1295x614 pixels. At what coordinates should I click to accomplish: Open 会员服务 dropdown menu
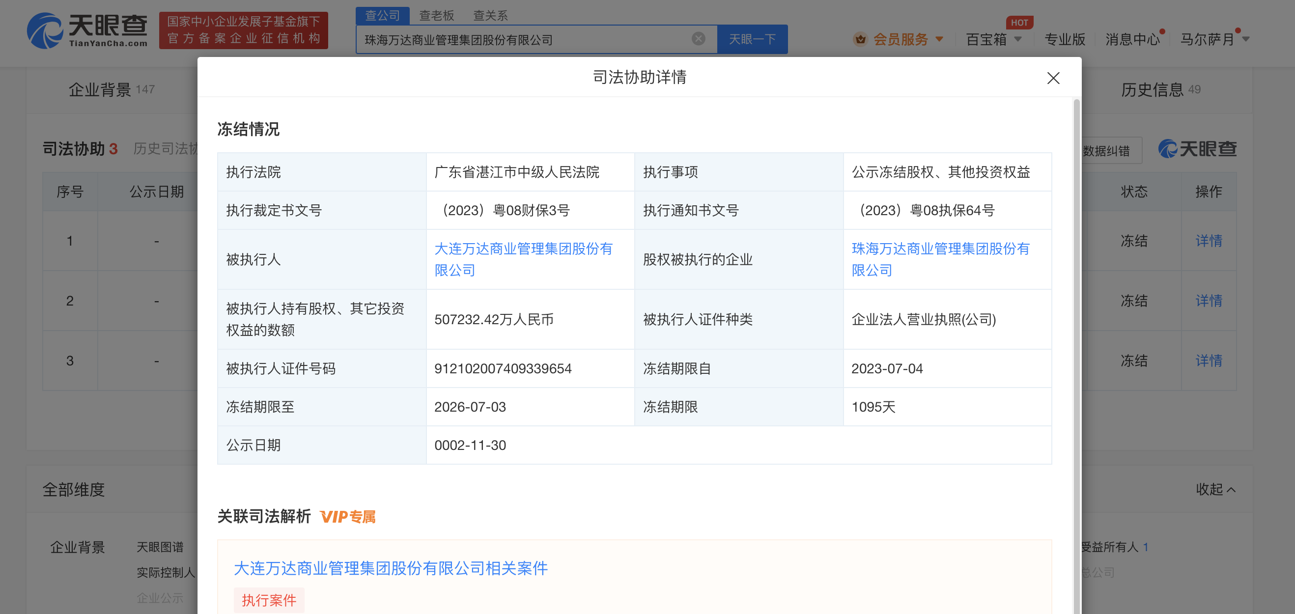[x=939, y=39]
